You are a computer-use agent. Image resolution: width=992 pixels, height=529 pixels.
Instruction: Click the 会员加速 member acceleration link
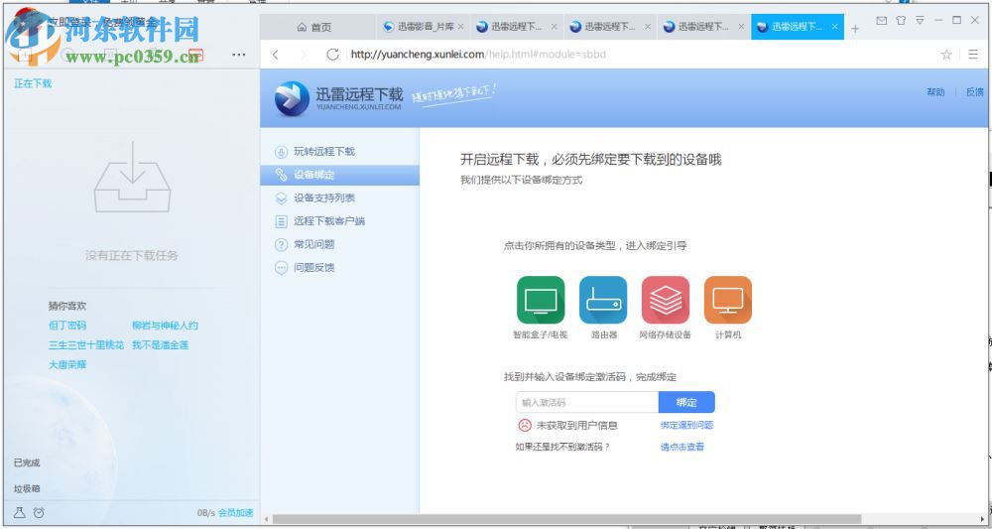235,512
